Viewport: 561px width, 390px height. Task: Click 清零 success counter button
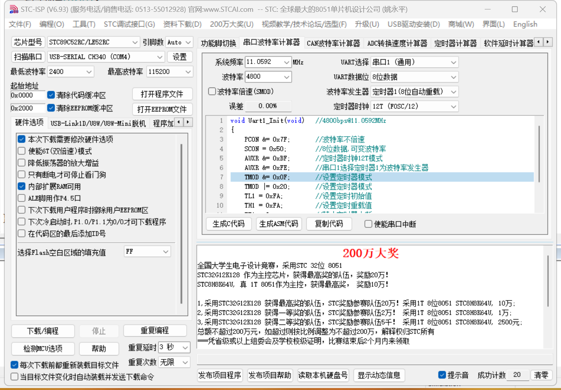[541, 375]
